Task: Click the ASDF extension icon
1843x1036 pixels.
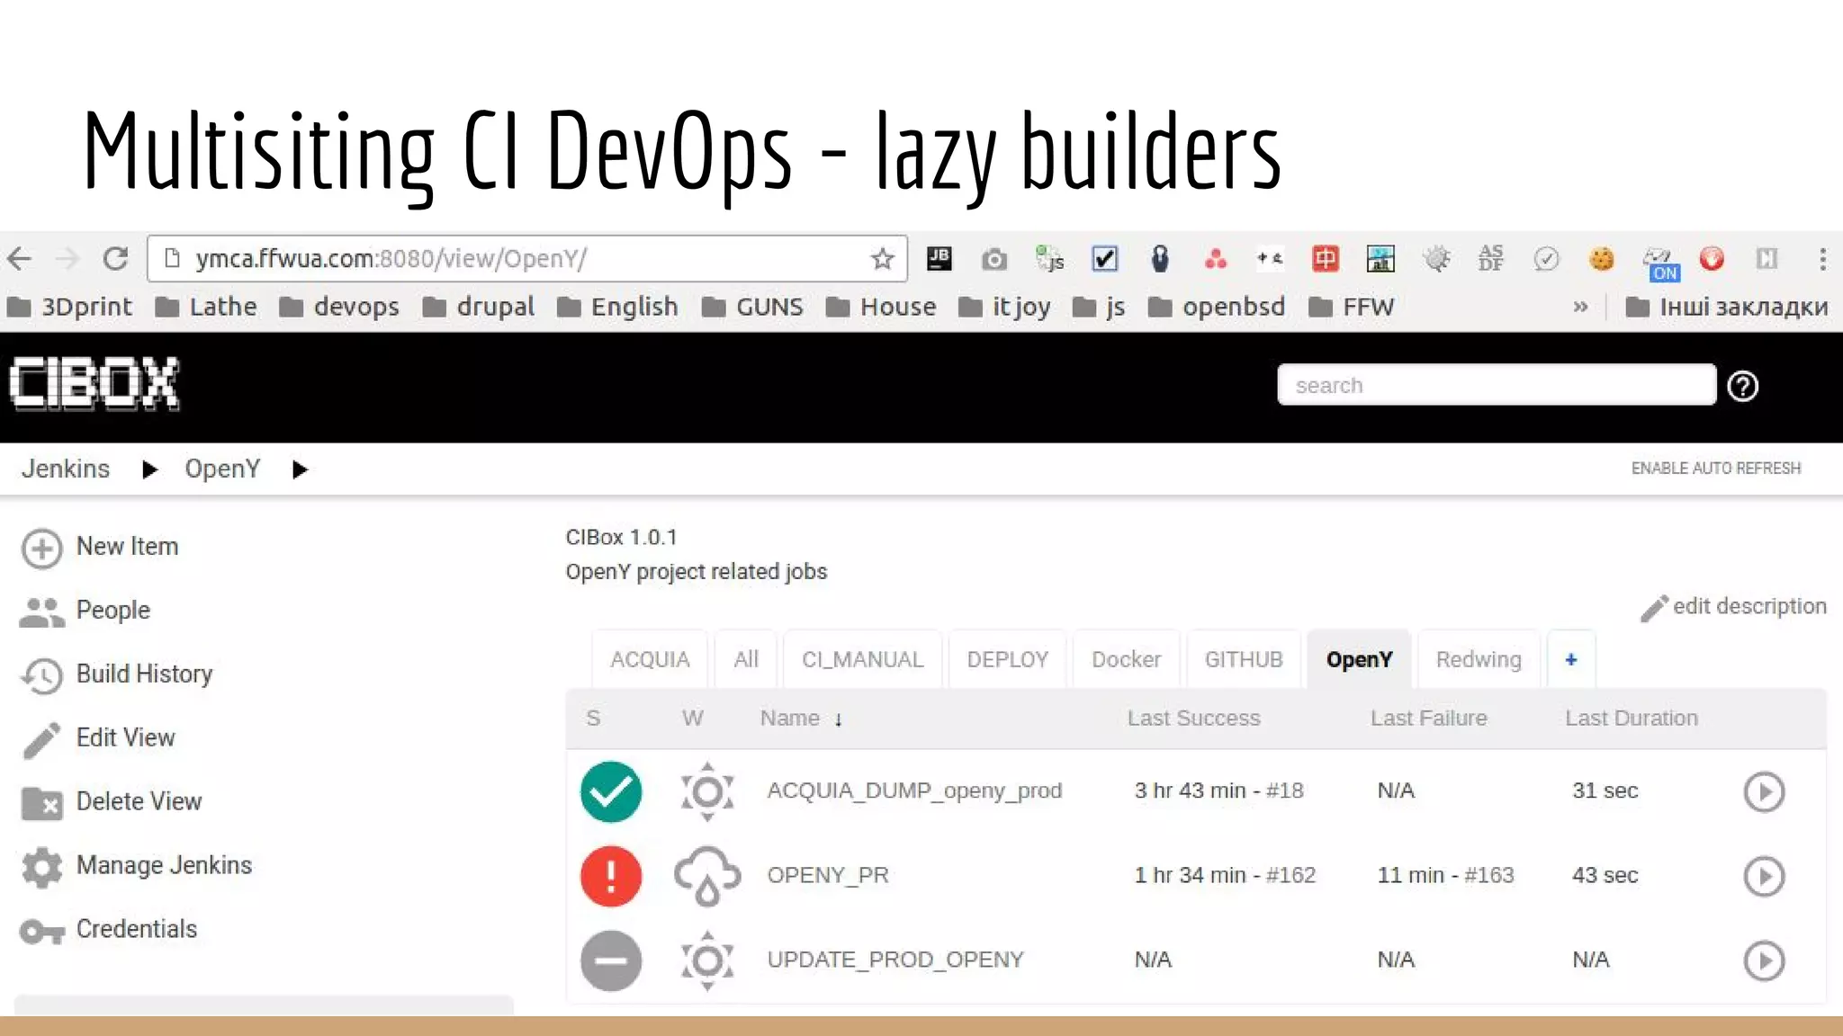Action: click(1490, 259)
